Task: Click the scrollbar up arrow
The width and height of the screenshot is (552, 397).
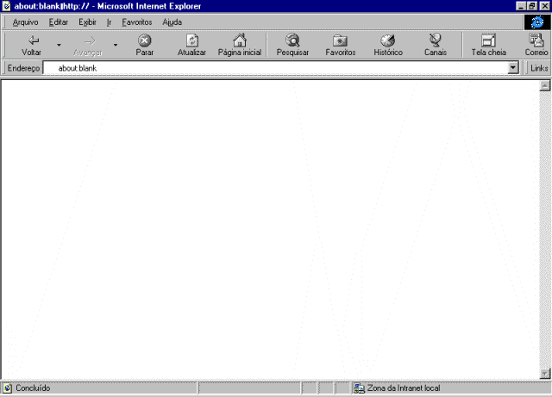Action: [544, 85]
